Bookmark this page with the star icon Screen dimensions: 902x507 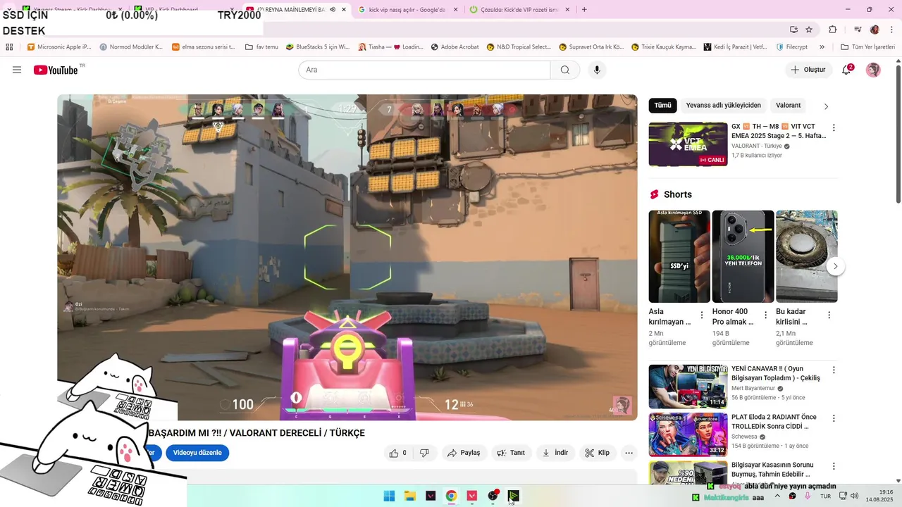pyautogui.click(x=809, y=30)
